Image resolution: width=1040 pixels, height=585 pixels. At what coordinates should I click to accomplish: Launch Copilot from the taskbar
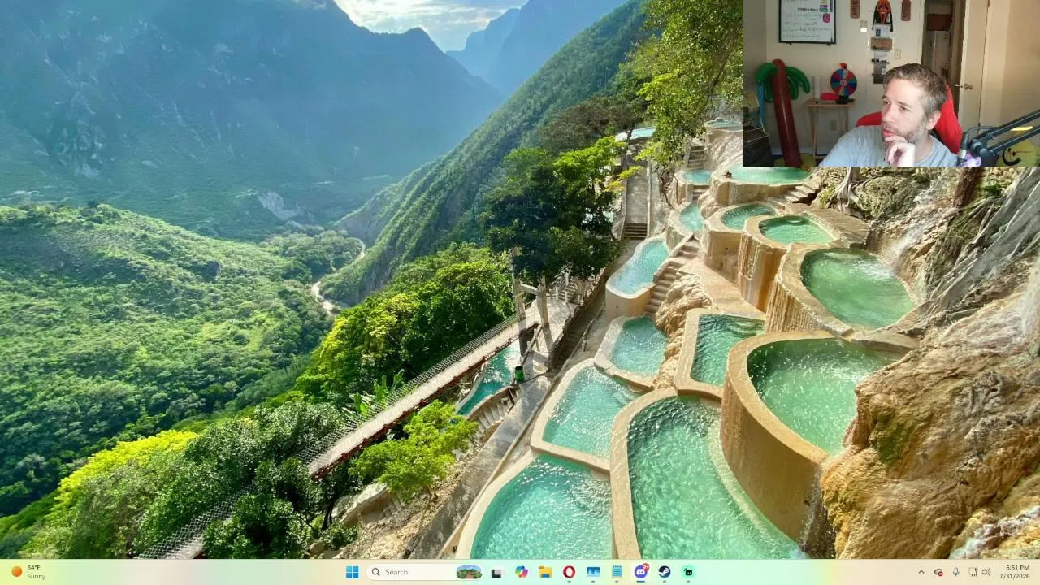[522, 572]
